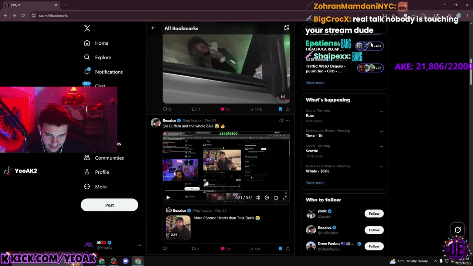Click the page scrollbar thumb
473x266 pixels.
(x=471, y=72)
